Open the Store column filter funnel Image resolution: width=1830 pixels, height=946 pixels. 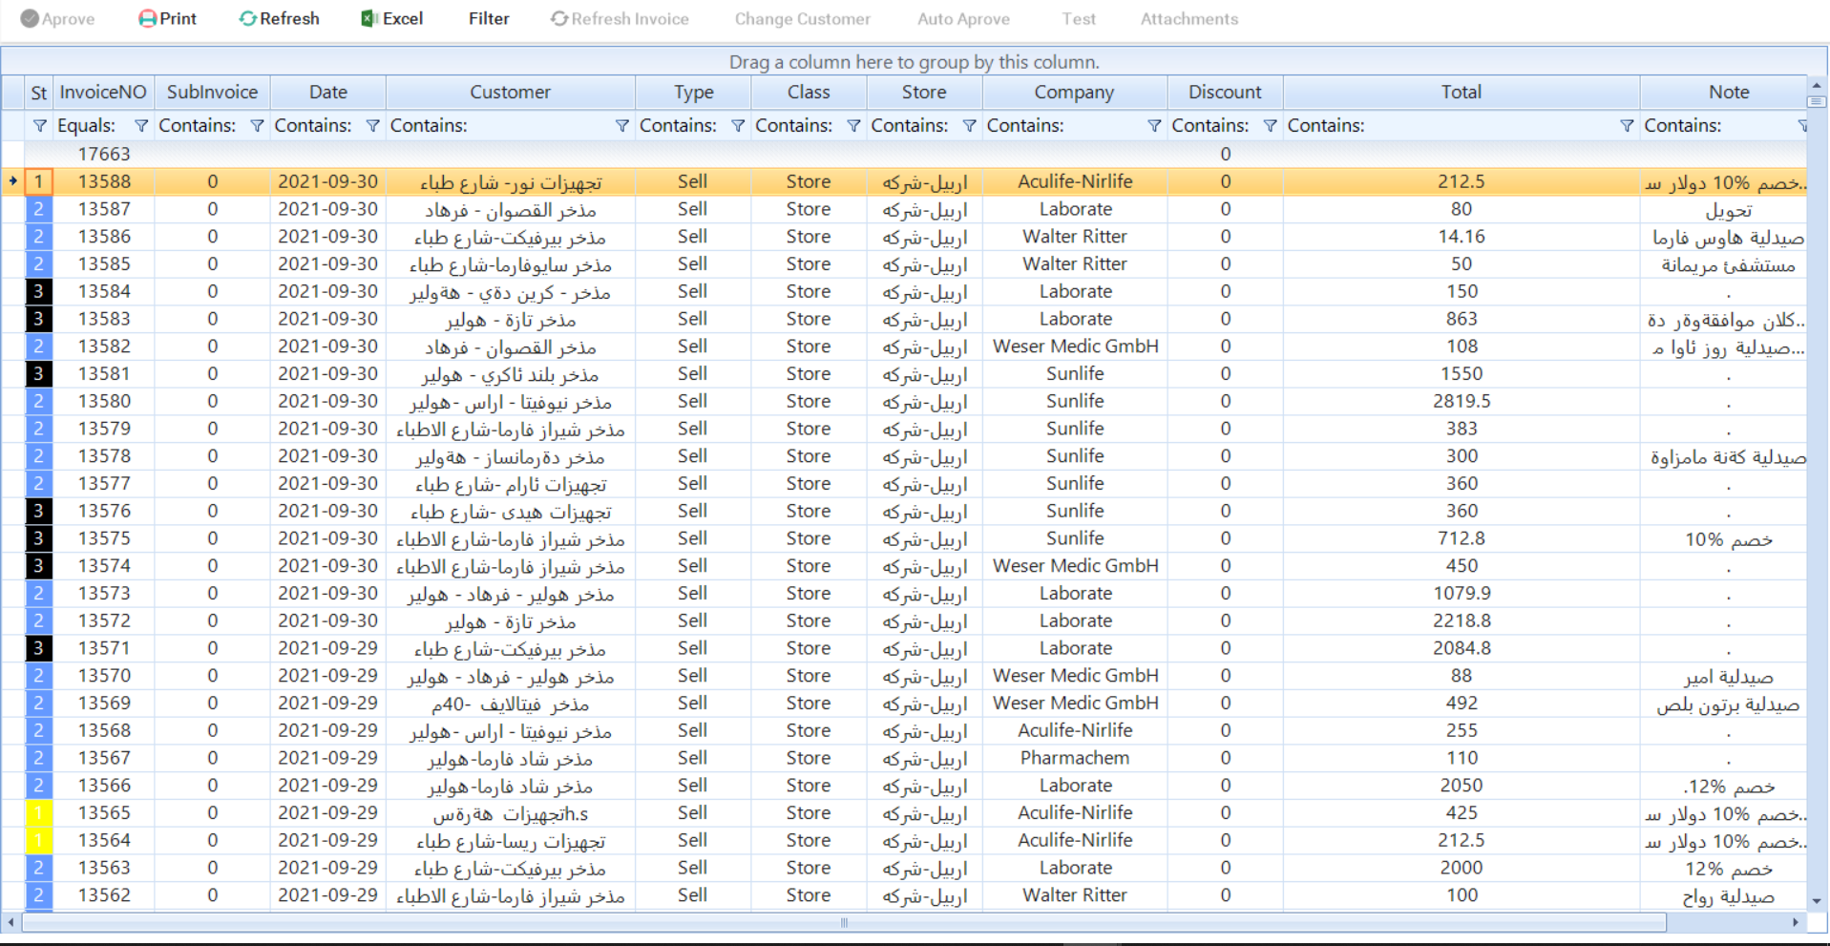coord(969,125)
